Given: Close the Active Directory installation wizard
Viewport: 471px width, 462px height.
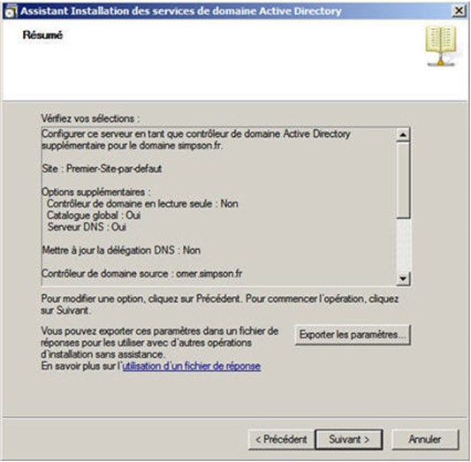Looking at the screenshot, I should click(x=459, y=11).
